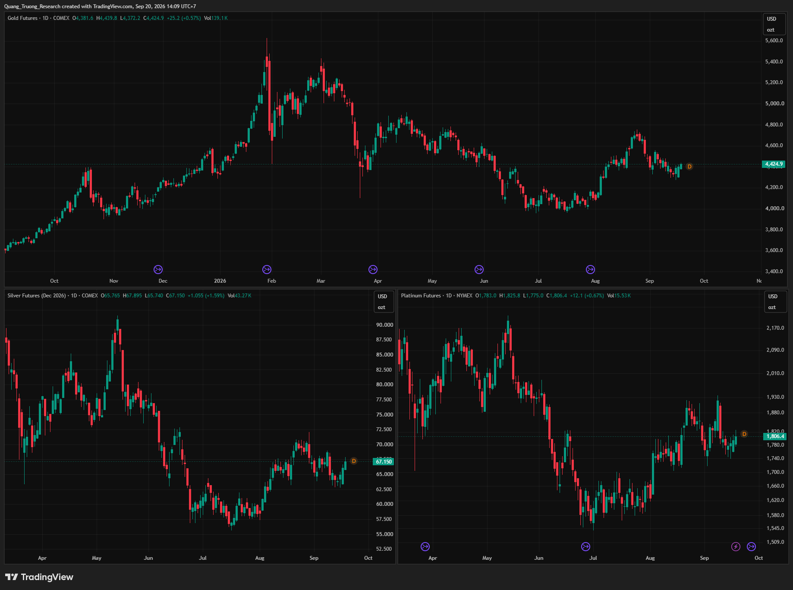This screenshot has height=590, width=793.
Task: Click the orange D marker on silver chart
Action: point(354,461)
